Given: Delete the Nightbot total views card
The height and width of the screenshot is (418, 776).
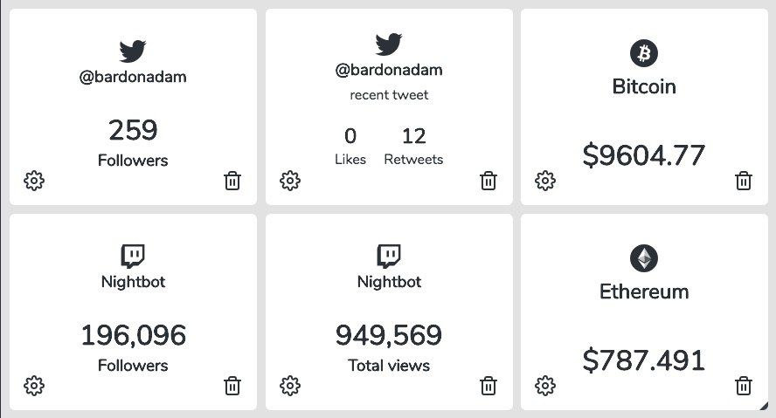Looking at the screenshot, I should point(488,386).
